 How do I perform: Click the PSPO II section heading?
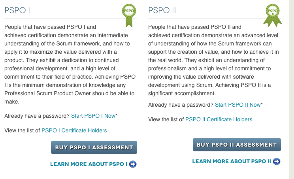[162, 10]
